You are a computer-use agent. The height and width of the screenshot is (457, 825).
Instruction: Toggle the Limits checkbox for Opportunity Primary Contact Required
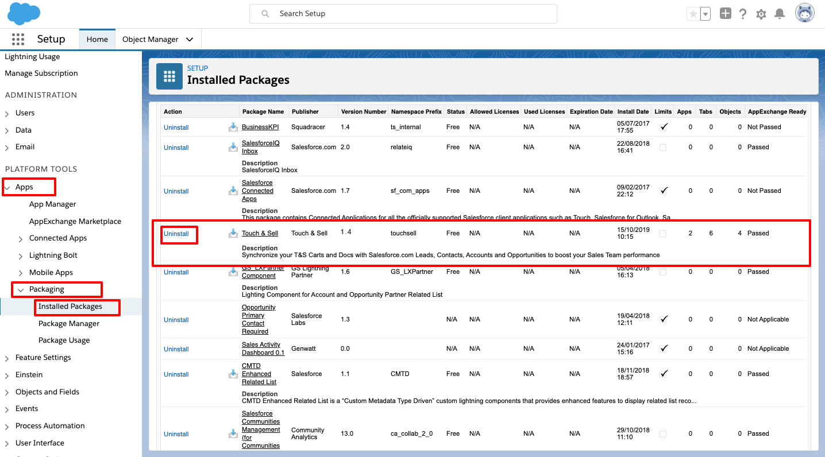tap(664, 319)
